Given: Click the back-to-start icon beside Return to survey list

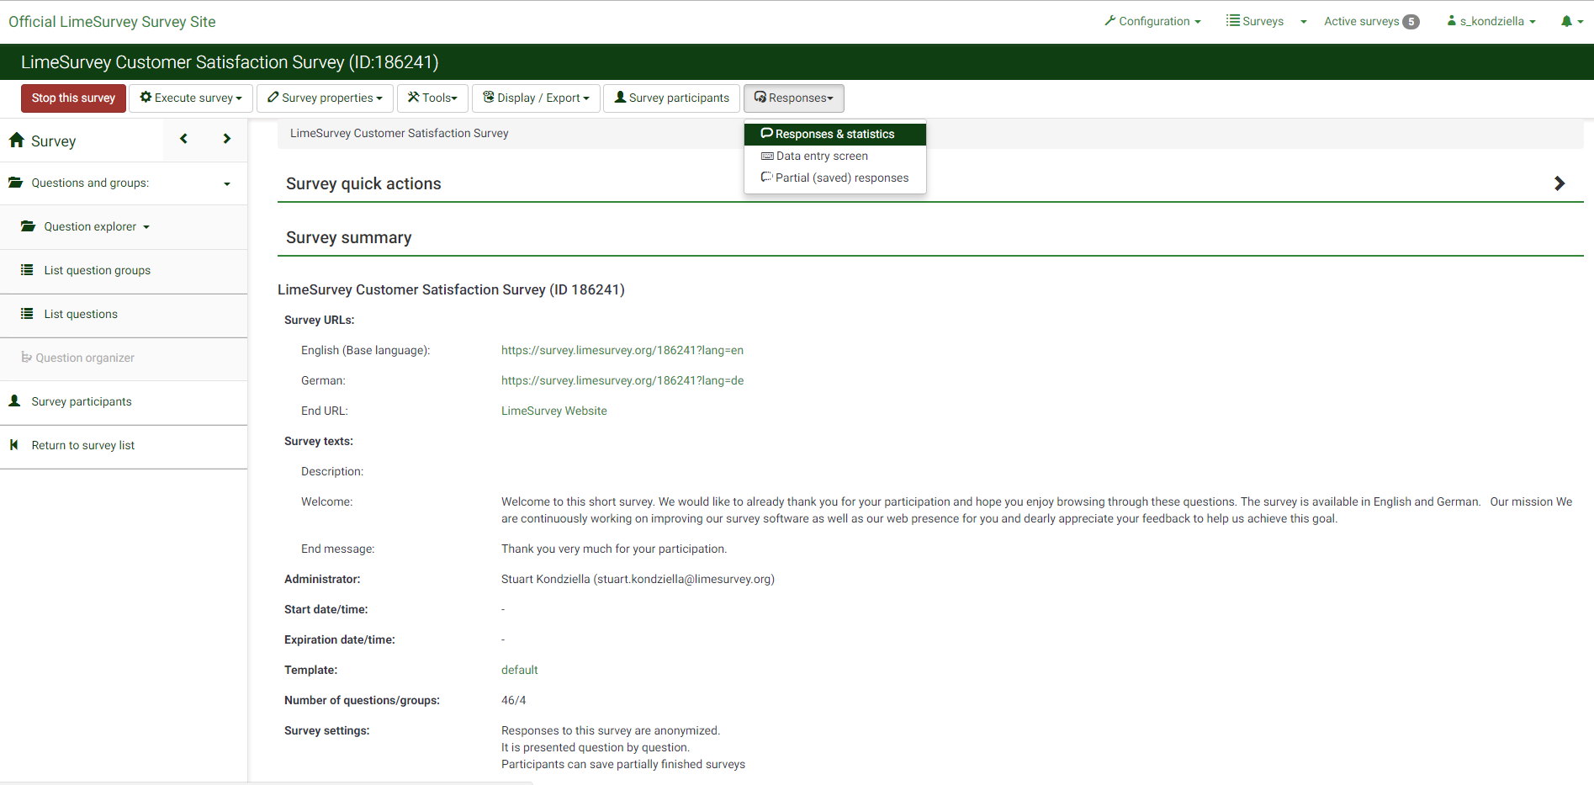Looking at the screenshot, I should [13, 445].
